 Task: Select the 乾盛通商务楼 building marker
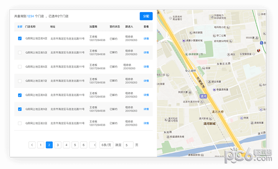click(168, 137)
